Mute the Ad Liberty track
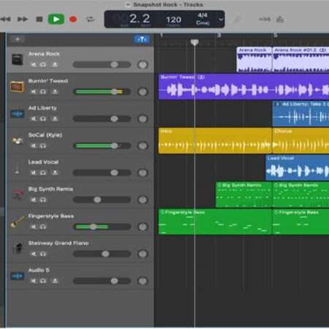This screenshot has width=329, height=329. pos(34,118)
